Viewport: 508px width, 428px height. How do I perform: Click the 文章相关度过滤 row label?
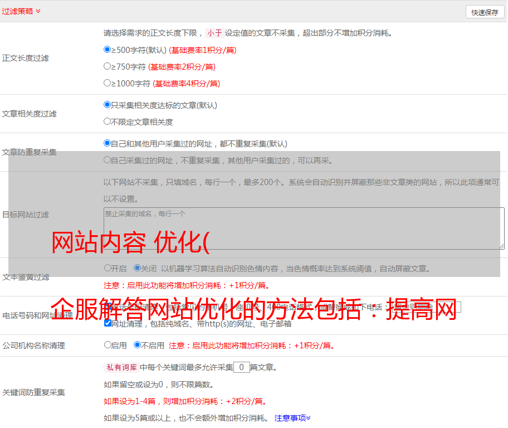(29, 114)
